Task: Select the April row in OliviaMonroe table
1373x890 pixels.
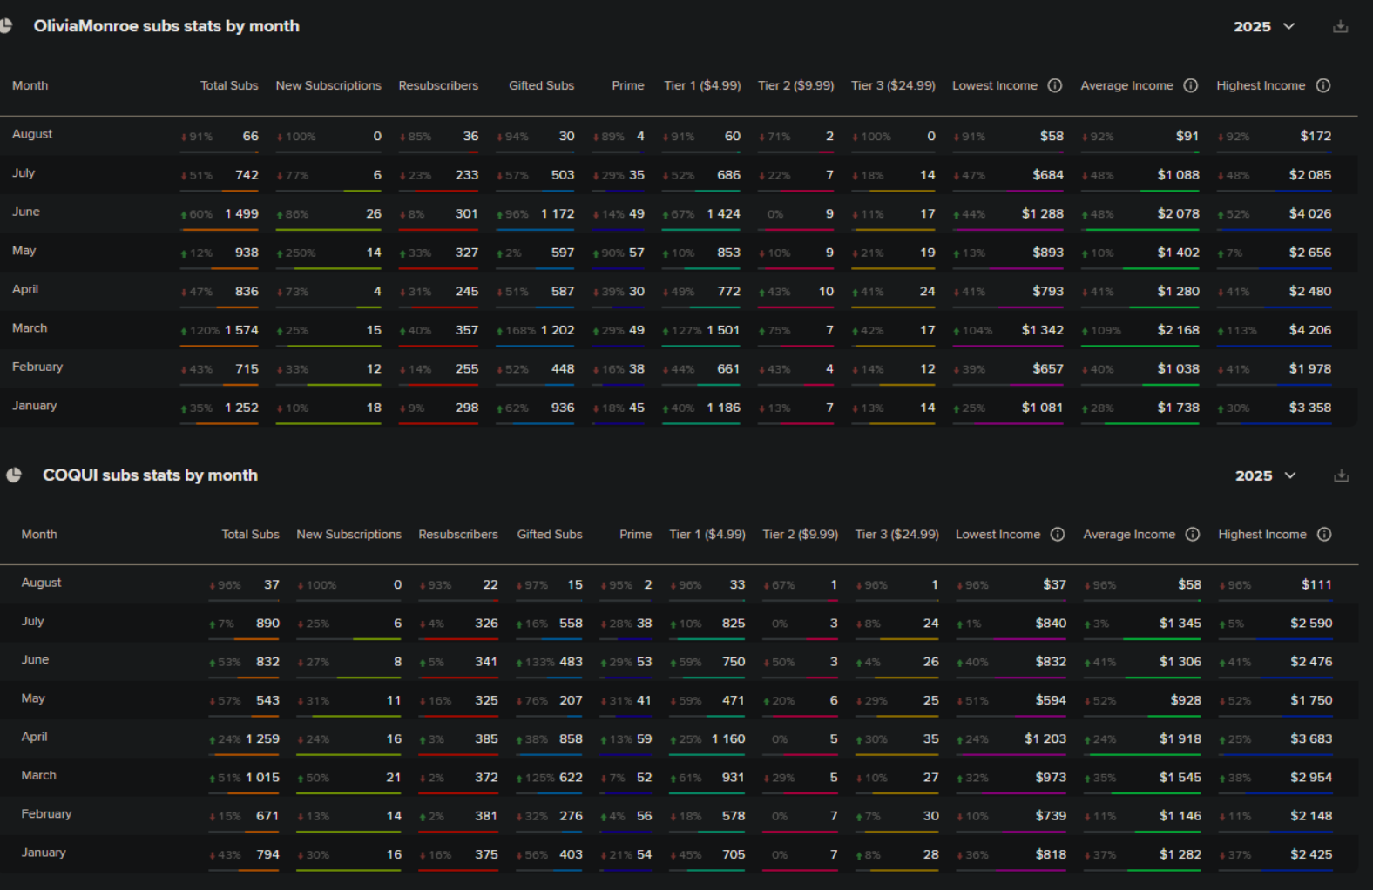Action: [679, 291]
